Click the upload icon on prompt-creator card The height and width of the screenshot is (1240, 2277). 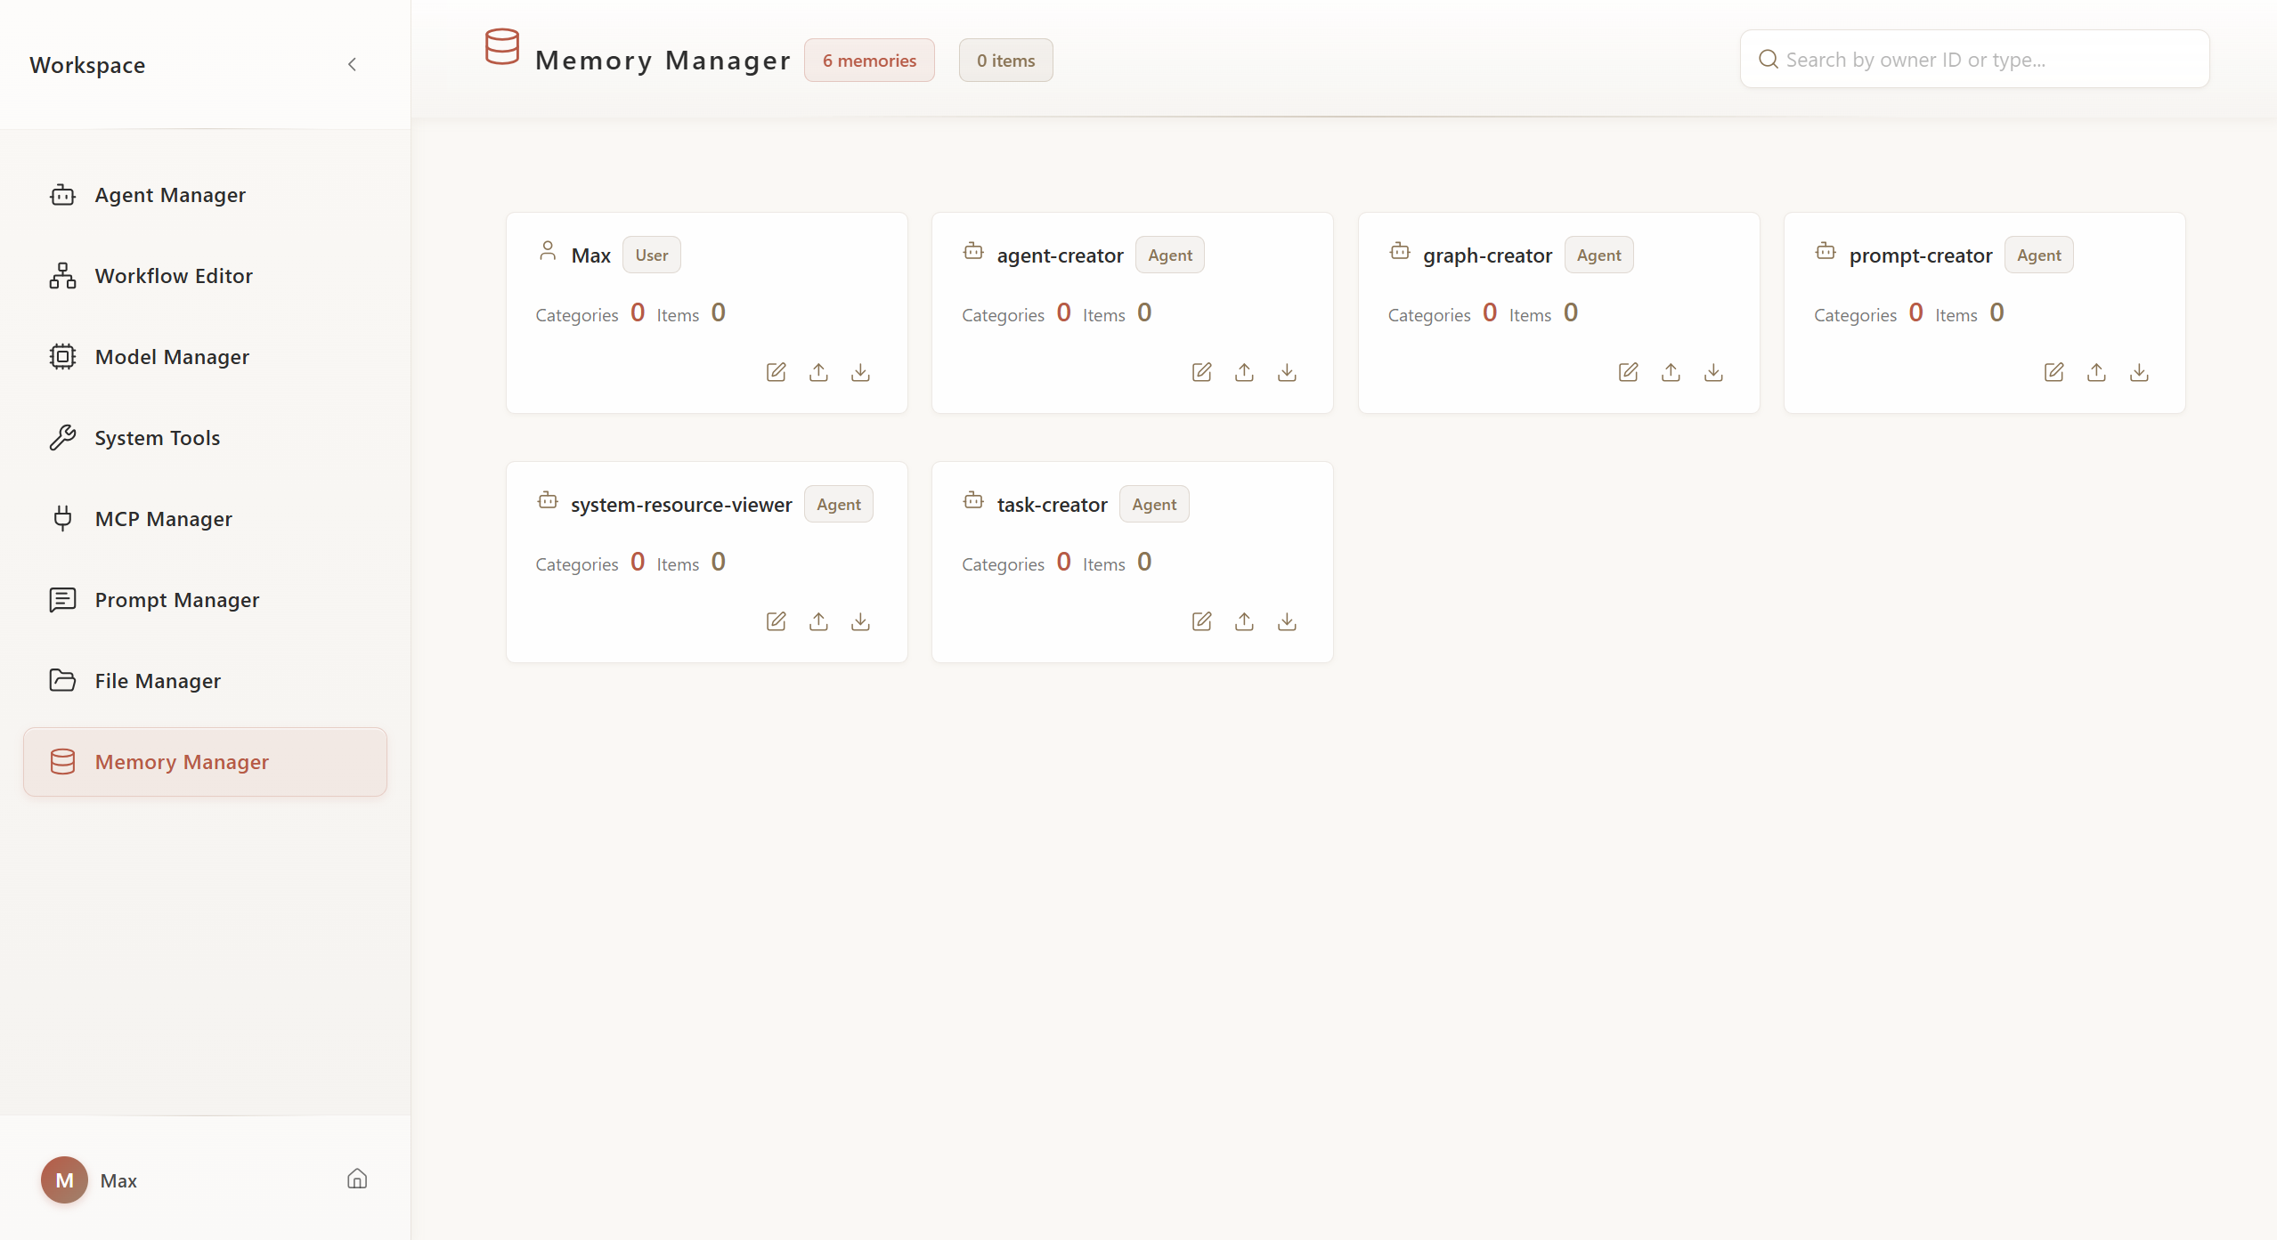point(2096,372)
